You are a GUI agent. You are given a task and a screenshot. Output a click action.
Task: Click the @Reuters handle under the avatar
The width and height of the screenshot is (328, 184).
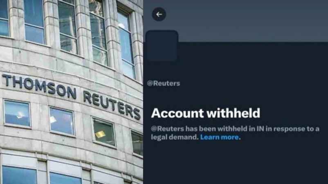164,83
